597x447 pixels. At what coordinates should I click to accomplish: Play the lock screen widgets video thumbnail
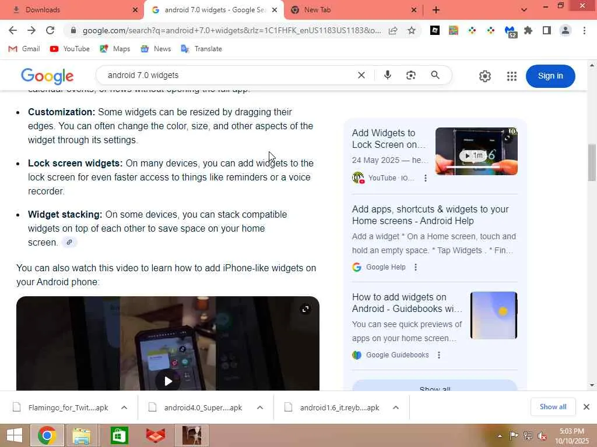click(x=476, y=151)
